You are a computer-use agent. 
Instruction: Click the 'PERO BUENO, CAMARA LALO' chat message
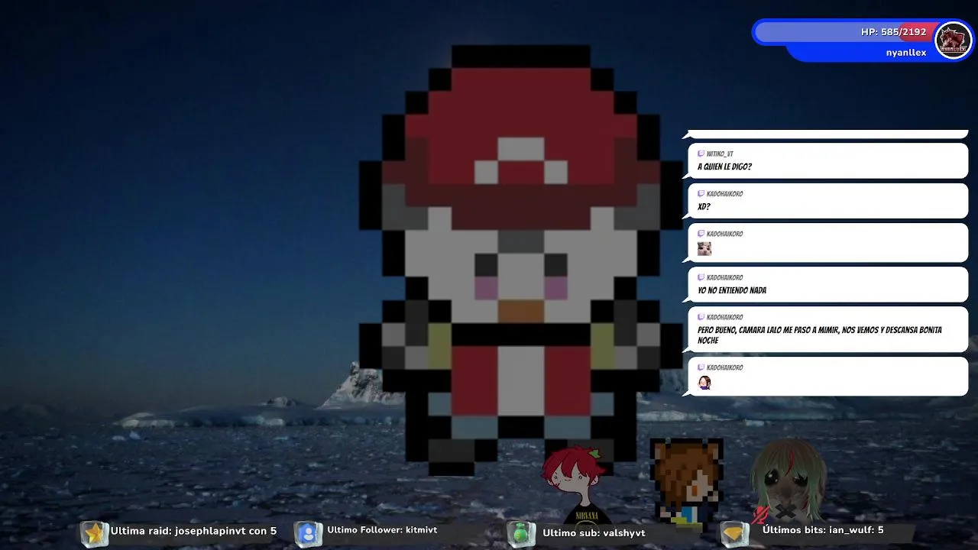tap(819, 335)
